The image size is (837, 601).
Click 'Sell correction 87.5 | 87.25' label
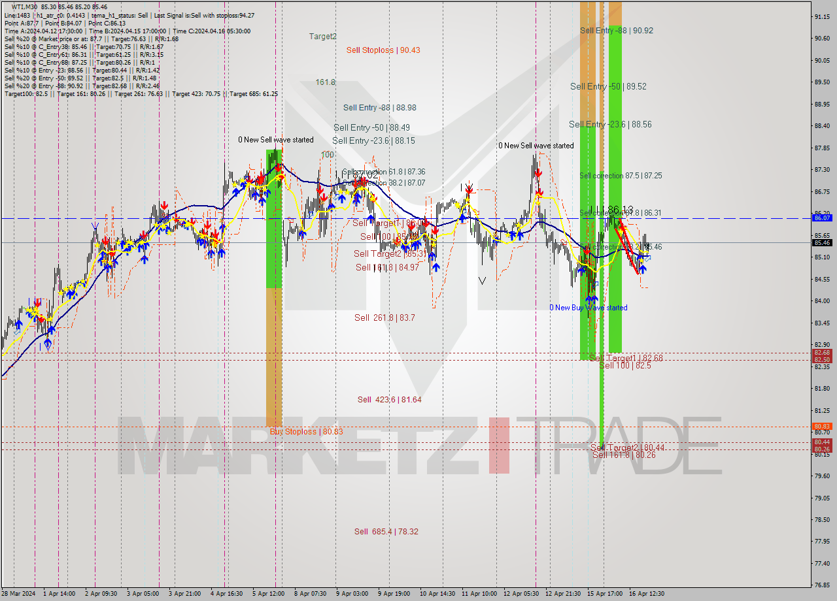[x=621, y=176]
